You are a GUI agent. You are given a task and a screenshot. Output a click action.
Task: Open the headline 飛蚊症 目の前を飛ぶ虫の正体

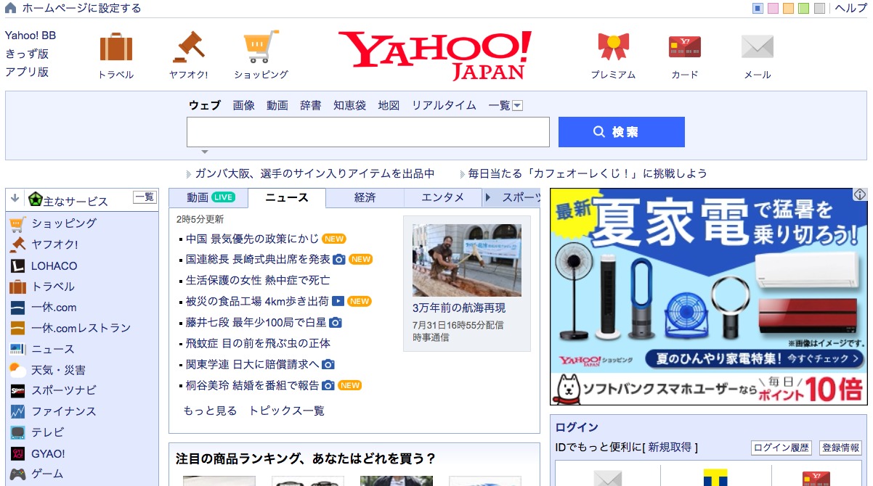258,343
